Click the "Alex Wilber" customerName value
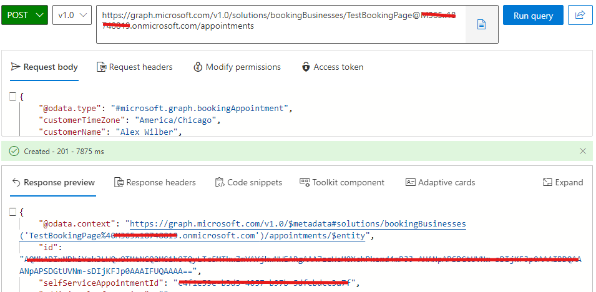Viewport: 596px width, 292px height. pyautogui.click(x=148, y=132)
